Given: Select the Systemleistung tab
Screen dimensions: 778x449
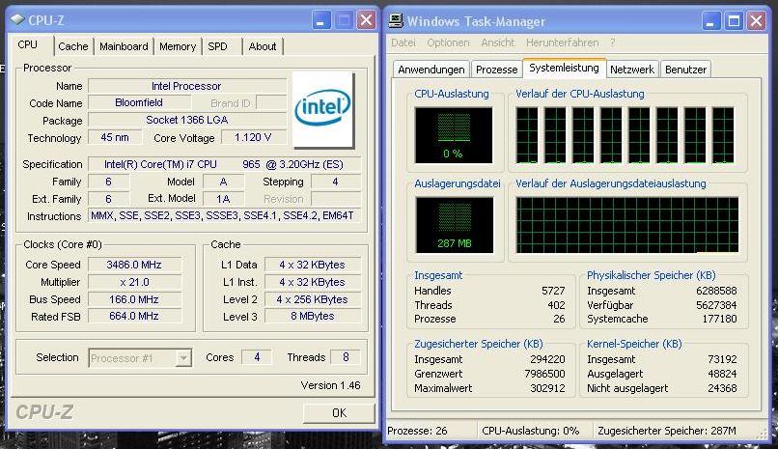Looking at the screenshot, I should (x=564, y=68).
